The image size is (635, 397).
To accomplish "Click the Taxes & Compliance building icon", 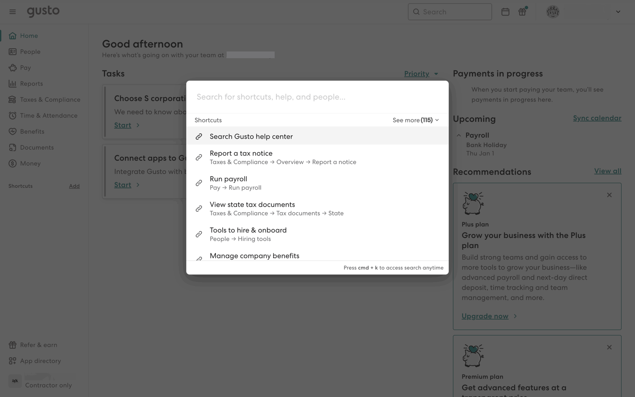I will [13, 100].
